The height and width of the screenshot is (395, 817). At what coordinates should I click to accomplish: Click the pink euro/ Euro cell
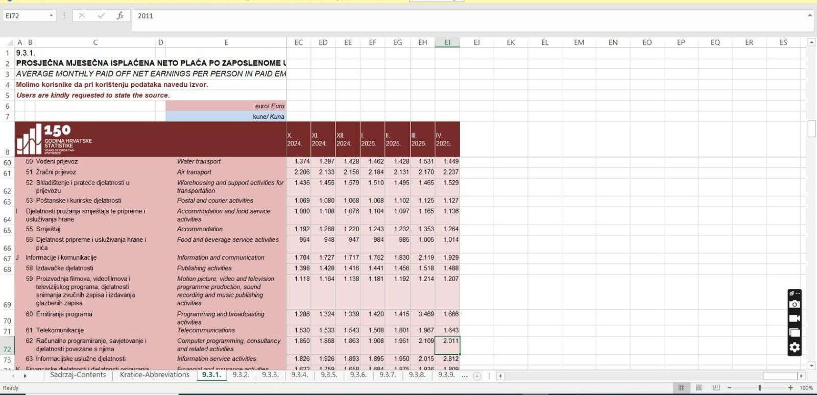click(226, 106)
